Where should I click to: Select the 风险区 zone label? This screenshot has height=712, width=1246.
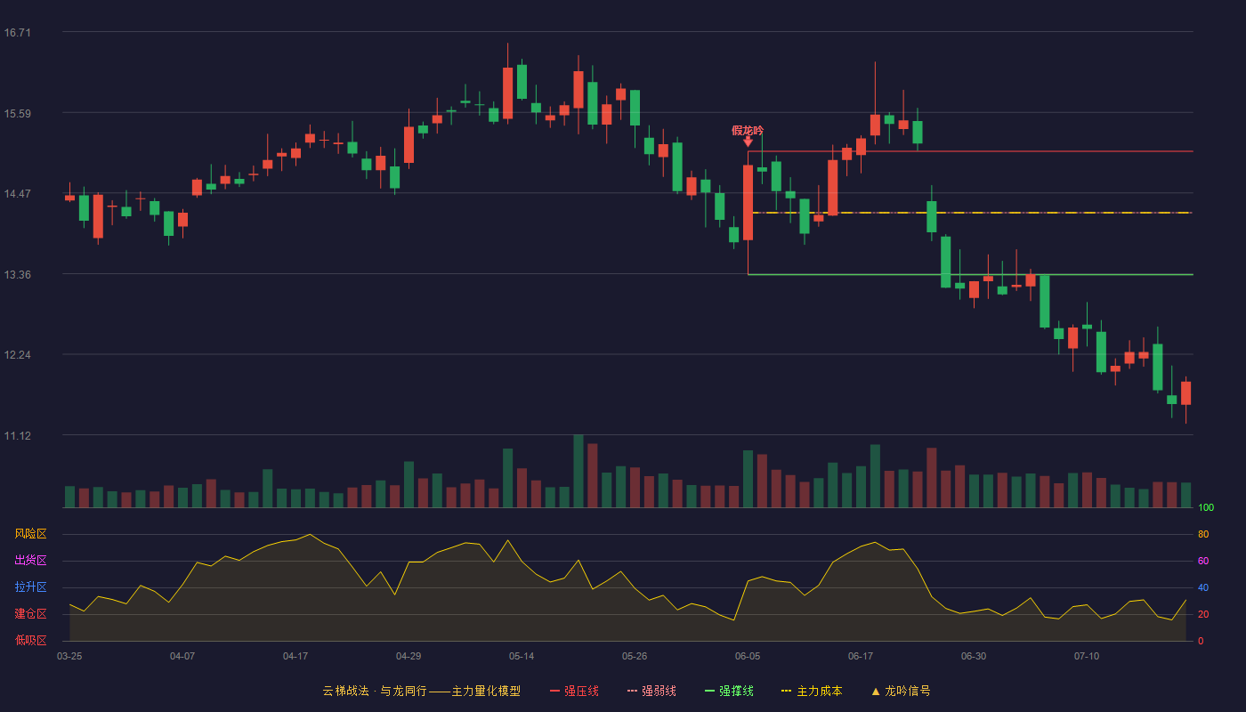(x=30, y=534)
